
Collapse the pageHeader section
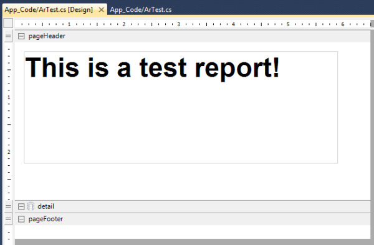[x=21, y=36]
